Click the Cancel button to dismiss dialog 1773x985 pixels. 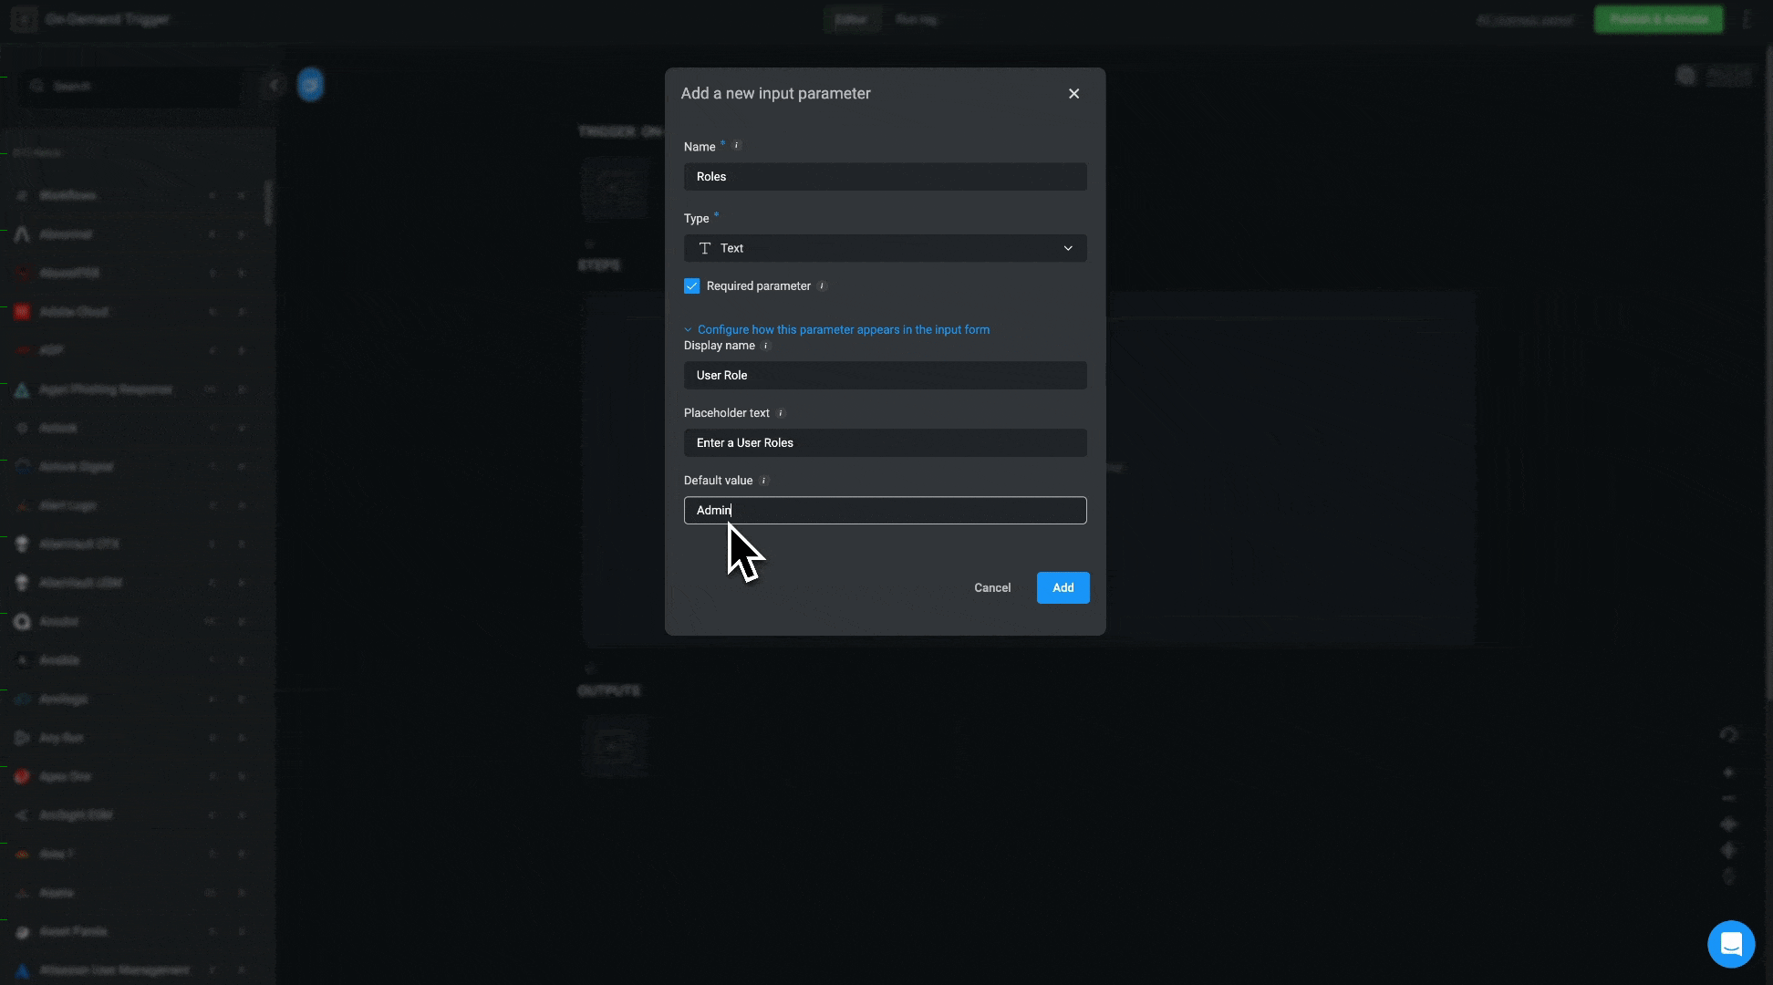coord(992,587)
